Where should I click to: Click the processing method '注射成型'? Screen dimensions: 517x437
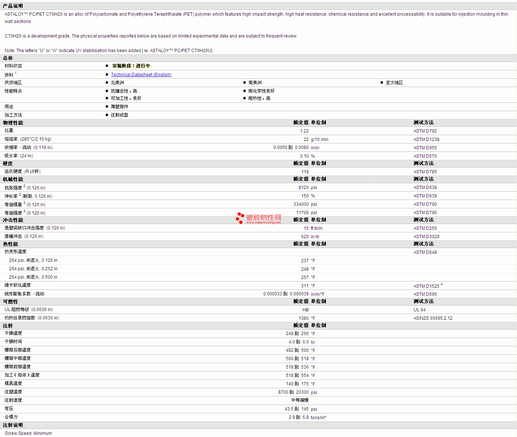click(x=120, y=115)
